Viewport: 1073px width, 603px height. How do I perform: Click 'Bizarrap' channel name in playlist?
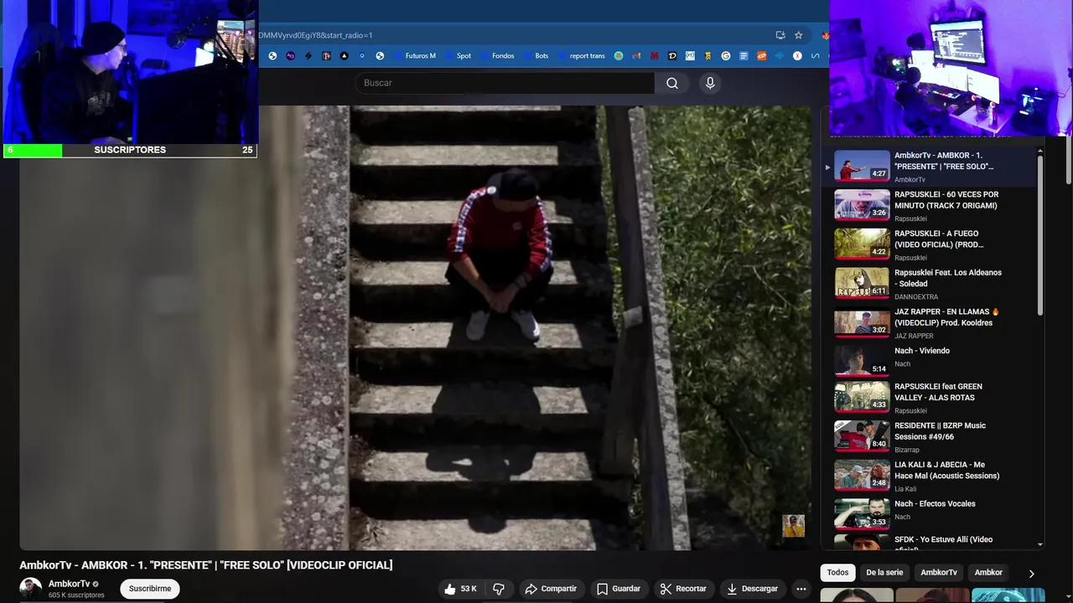pos(907,450)
